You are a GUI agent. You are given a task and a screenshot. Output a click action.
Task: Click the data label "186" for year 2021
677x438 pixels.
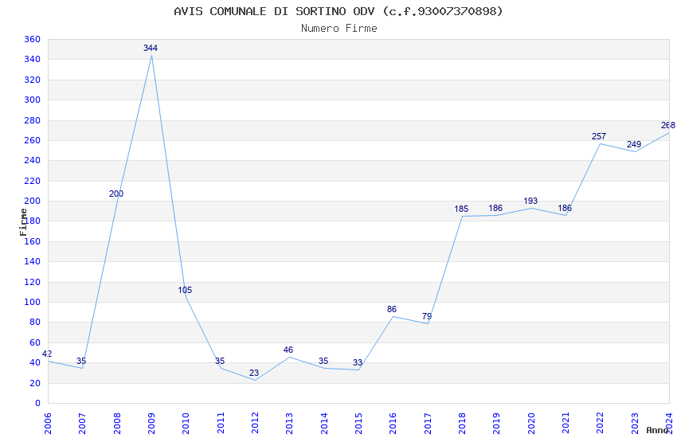click(x=565, y=208)
